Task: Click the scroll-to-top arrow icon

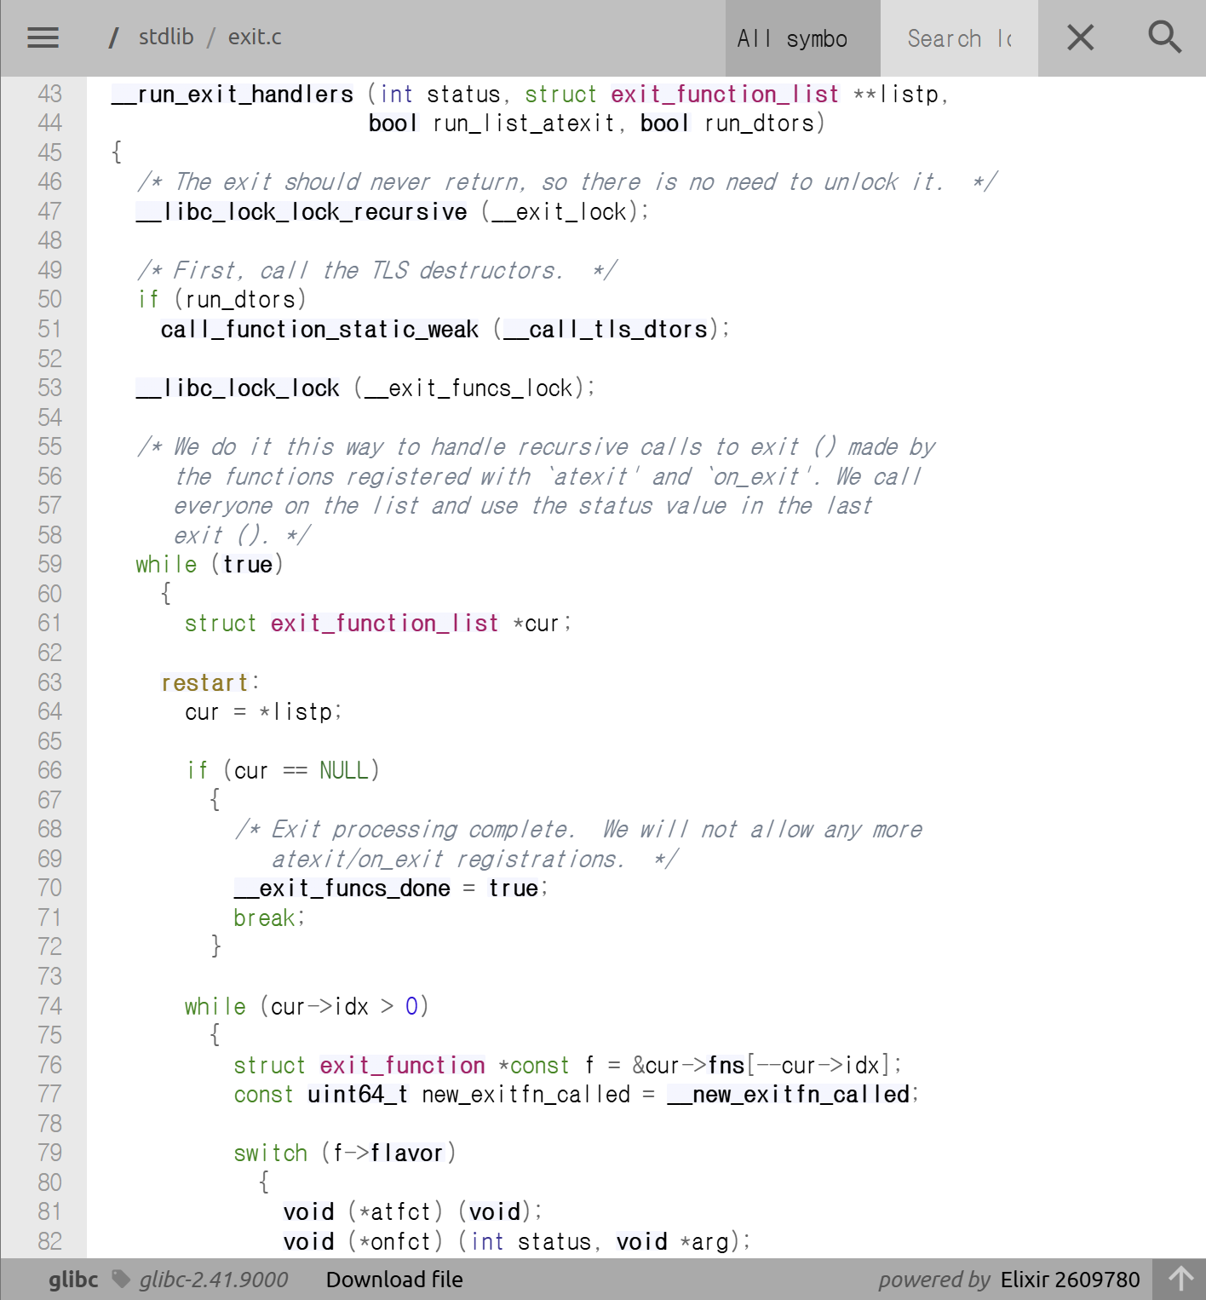Action: click(x=1180, y=1279)
